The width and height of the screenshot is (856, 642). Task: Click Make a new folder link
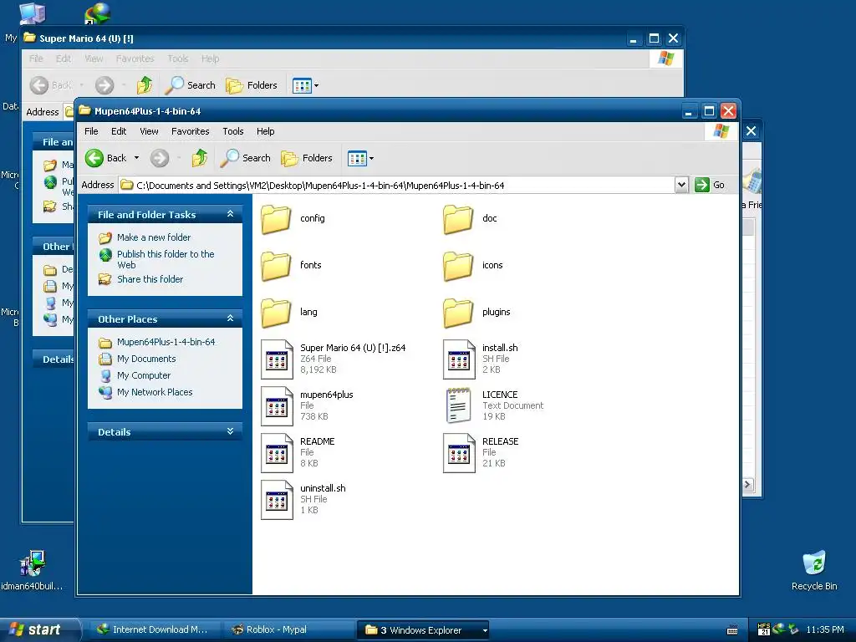(x=154, y=237)
